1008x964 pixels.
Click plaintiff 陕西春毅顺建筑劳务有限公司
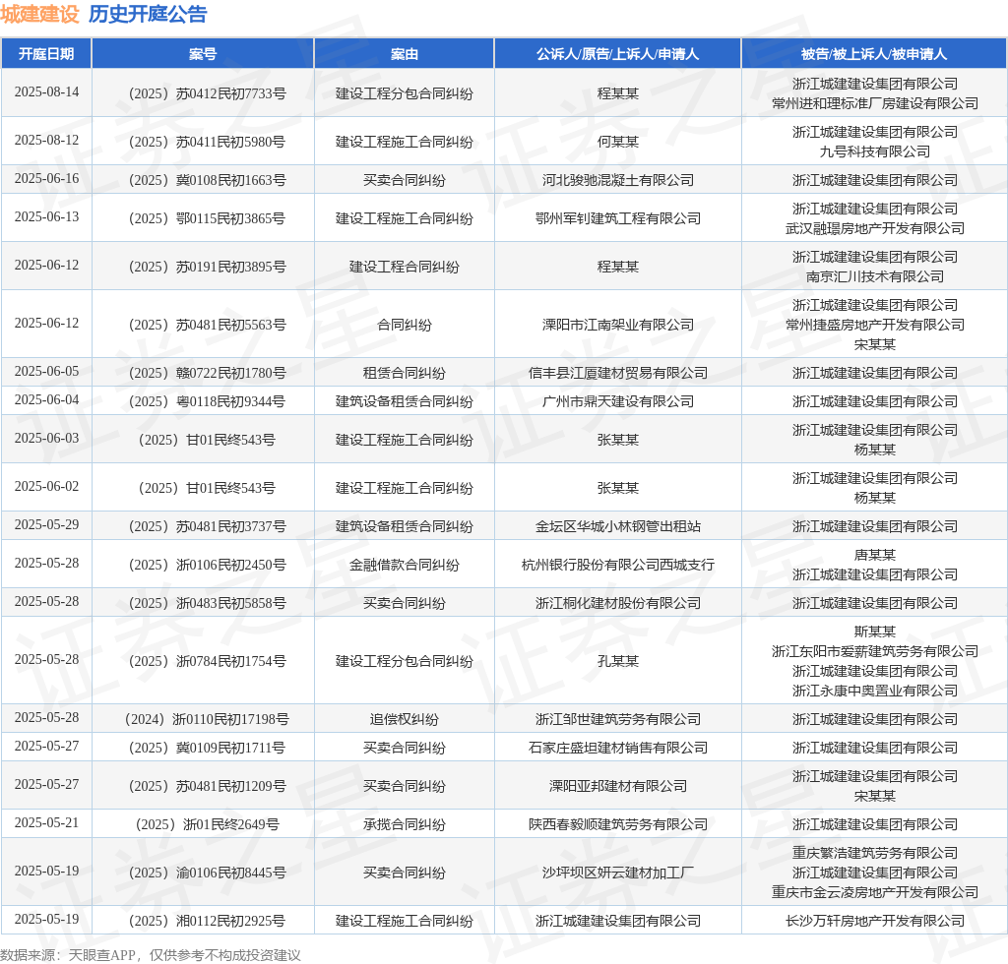pos(618,824)
